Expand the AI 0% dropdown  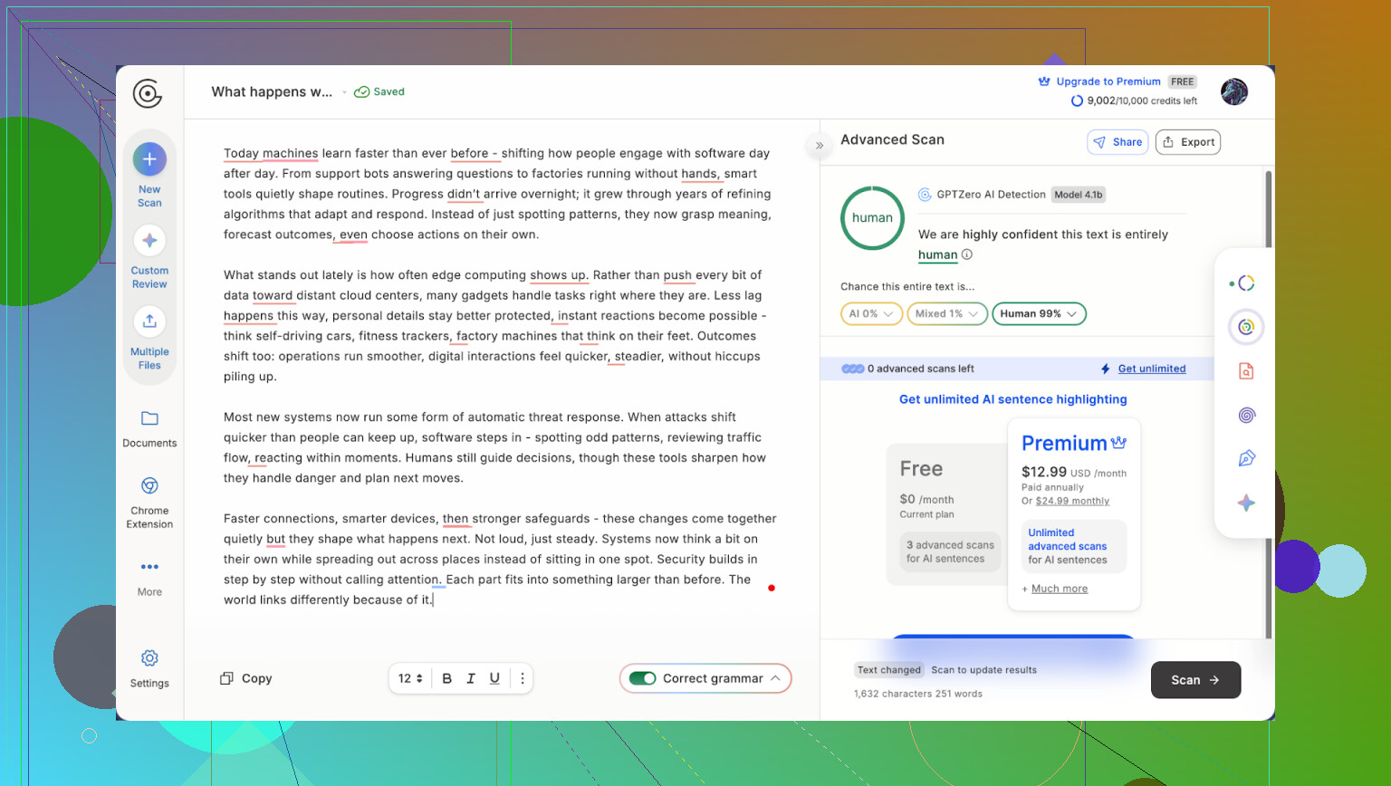[x=871, y=313]
